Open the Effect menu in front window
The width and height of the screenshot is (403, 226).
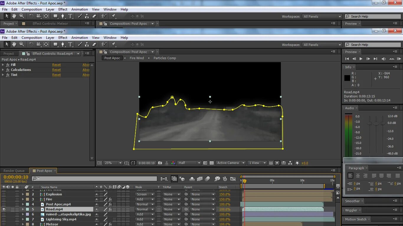point(63,38)
